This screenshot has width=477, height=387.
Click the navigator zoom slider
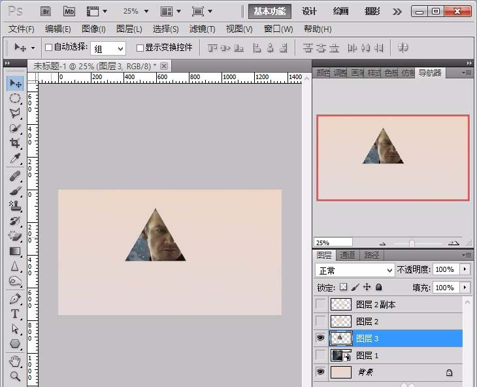(x=412, y=243)
